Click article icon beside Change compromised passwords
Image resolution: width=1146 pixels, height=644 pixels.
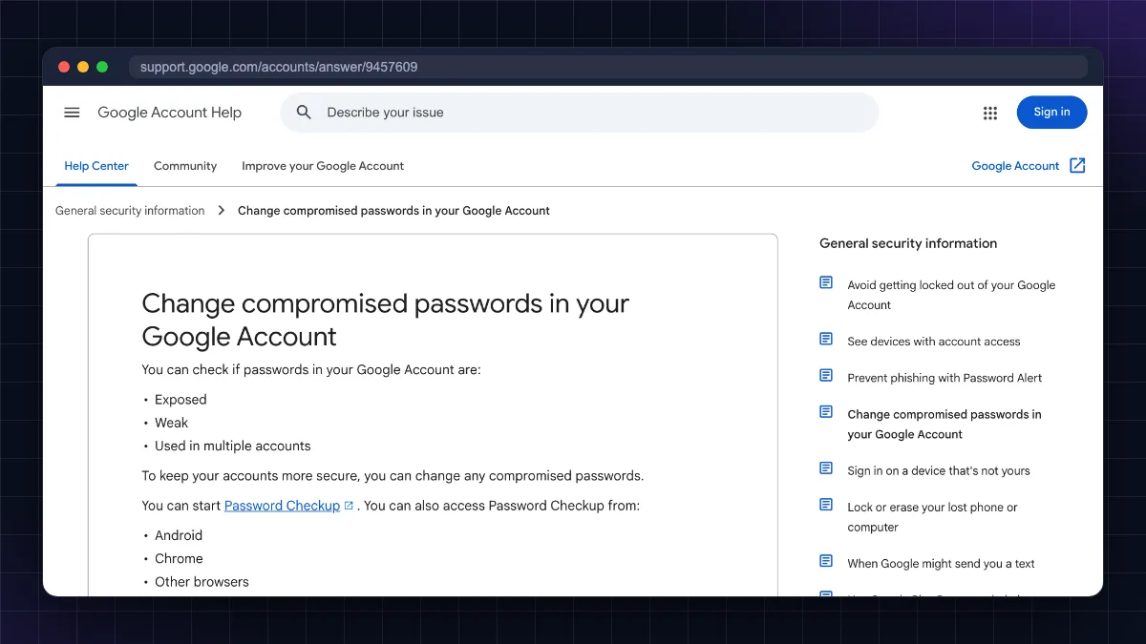pos(826,411)
